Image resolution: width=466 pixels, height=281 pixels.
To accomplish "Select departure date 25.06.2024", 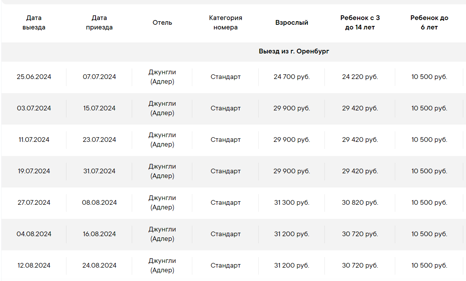I will (34, 77).
